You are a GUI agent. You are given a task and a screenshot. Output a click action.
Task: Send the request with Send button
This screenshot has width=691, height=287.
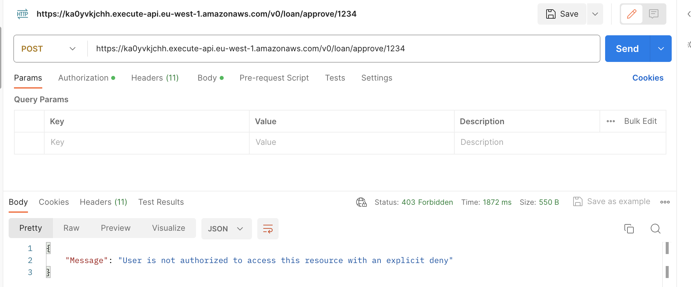pos(627,49)
